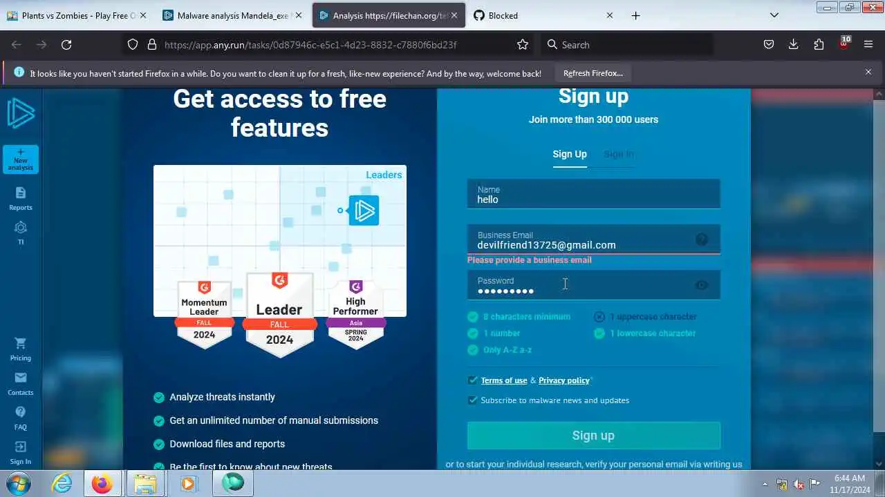Open media player from taskbar

(x=188, y=484)
